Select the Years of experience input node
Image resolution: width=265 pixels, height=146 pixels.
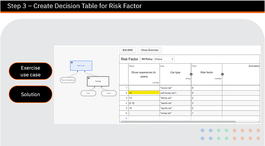point(68,80)
